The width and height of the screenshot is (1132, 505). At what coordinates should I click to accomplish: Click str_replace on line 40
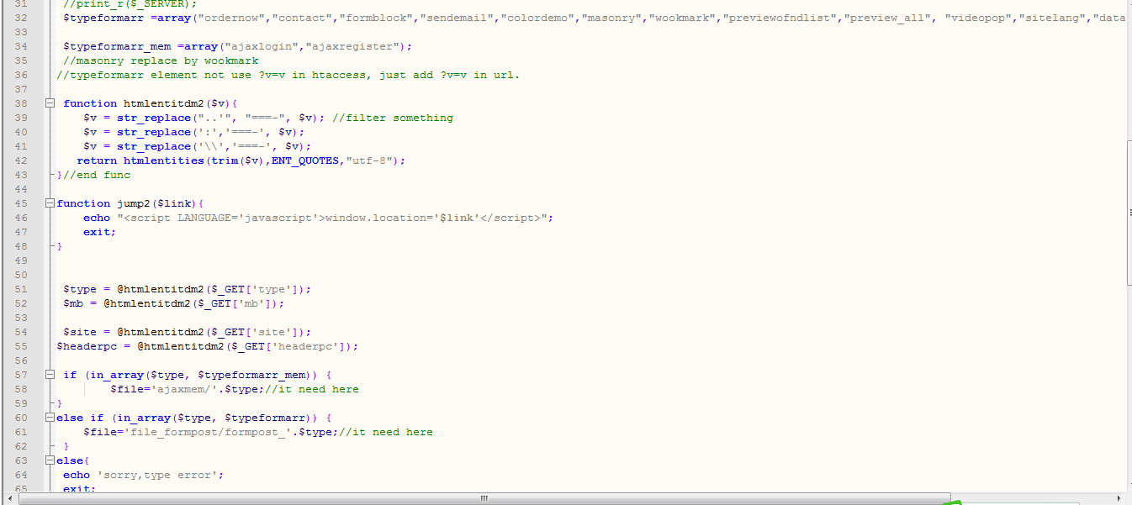point(154,132)
